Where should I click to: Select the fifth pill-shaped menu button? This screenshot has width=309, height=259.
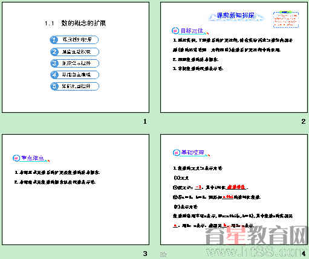75,86
